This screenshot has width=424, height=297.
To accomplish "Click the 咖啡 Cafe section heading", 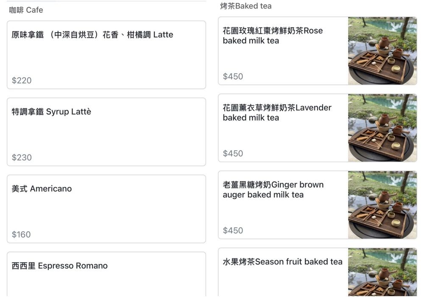I will [26, 10].
